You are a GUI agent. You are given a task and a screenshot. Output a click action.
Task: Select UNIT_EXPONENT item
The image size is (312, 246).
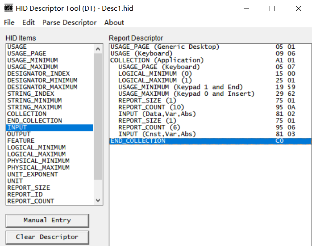tap(50, 174)
